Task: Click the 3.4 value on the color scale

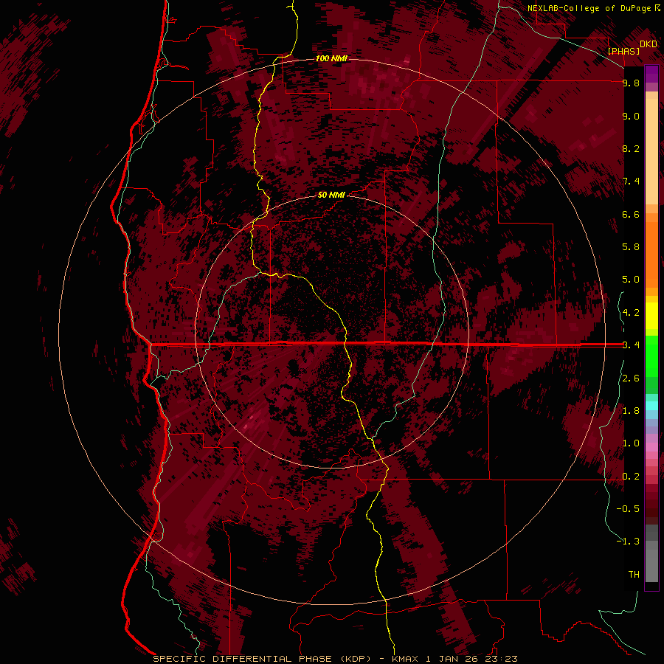Action: point(631,345)
